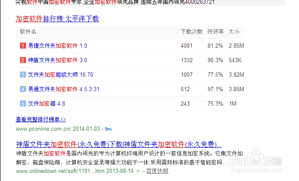This screenshot has height=181, width=299.
Task: Click the red rank 2 badge
Action: tap(23, 60)
